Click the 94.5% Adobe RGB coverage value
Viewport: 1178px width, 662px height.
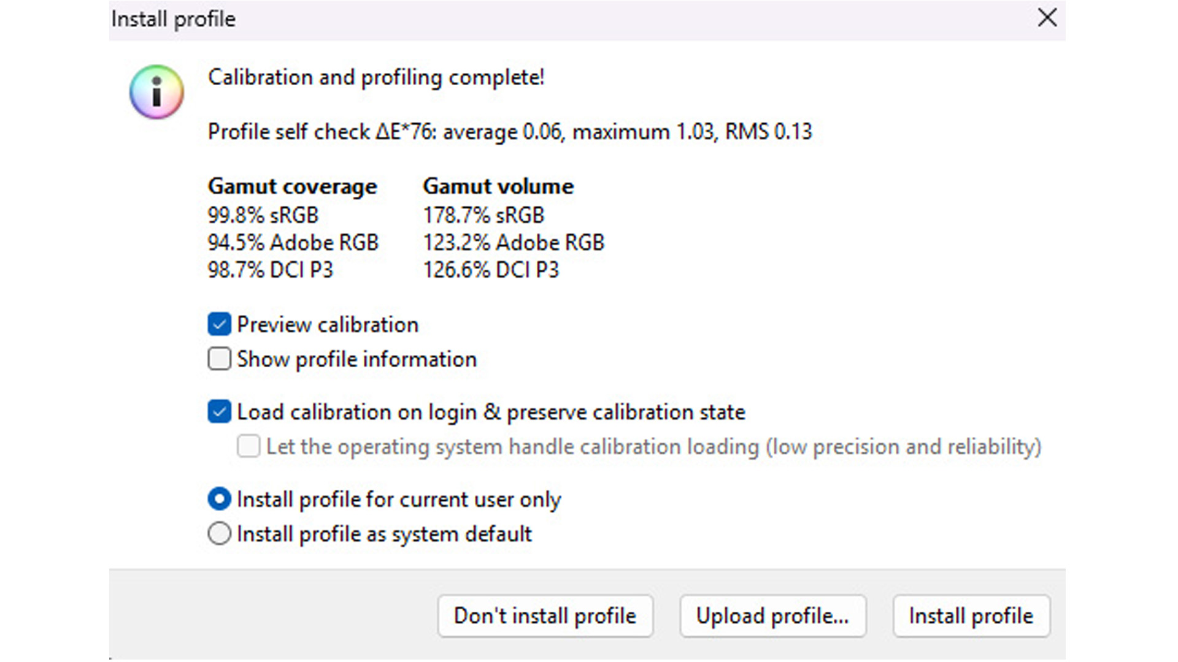tap(293, 243)
